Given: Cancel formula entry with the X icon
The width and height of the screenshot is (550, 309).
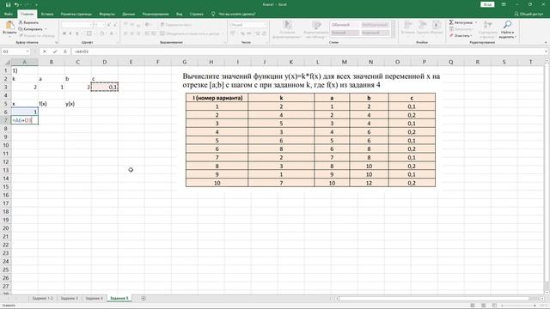Looking at the screenshot, I should pyautogui.click(x=45, y=51).
